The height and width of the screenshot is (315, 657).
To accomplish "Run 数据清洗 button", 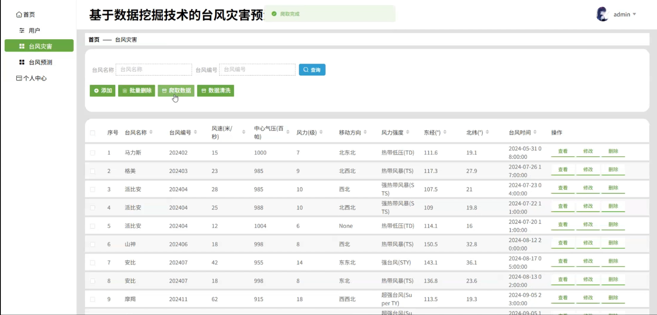I will click(216, 91).
